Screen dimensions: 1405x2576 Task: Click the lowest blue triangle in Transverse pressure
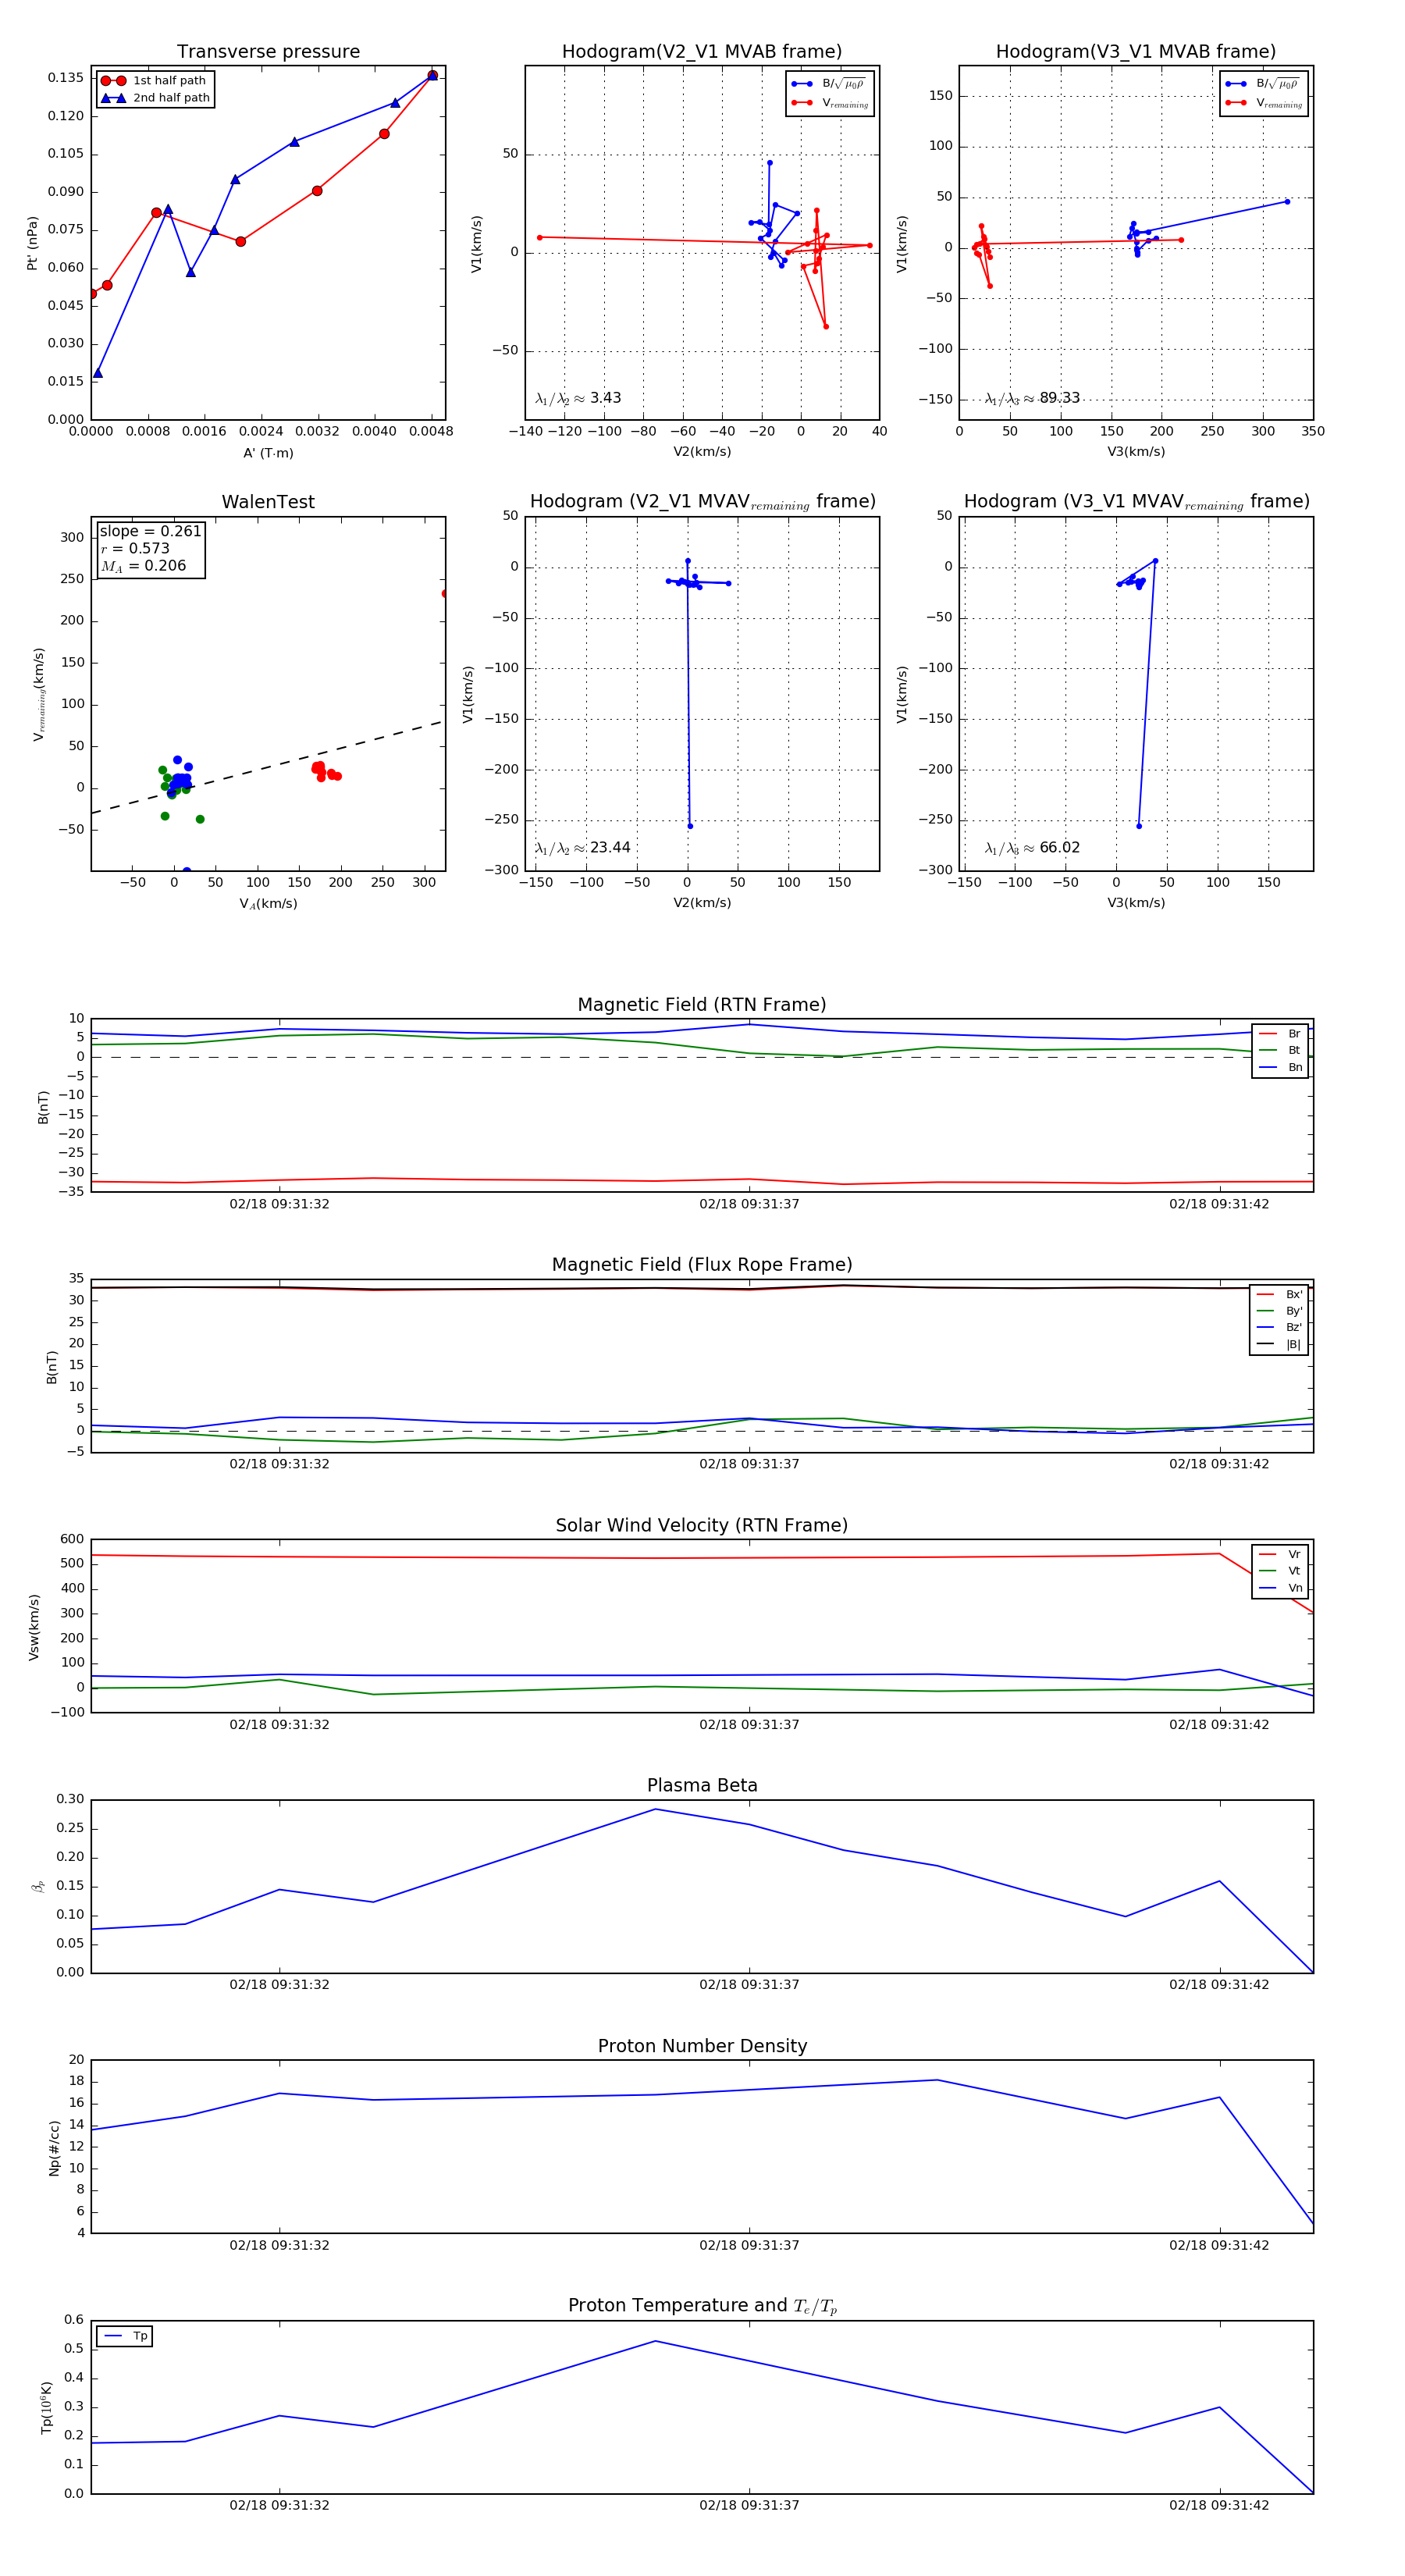[97, 374]
